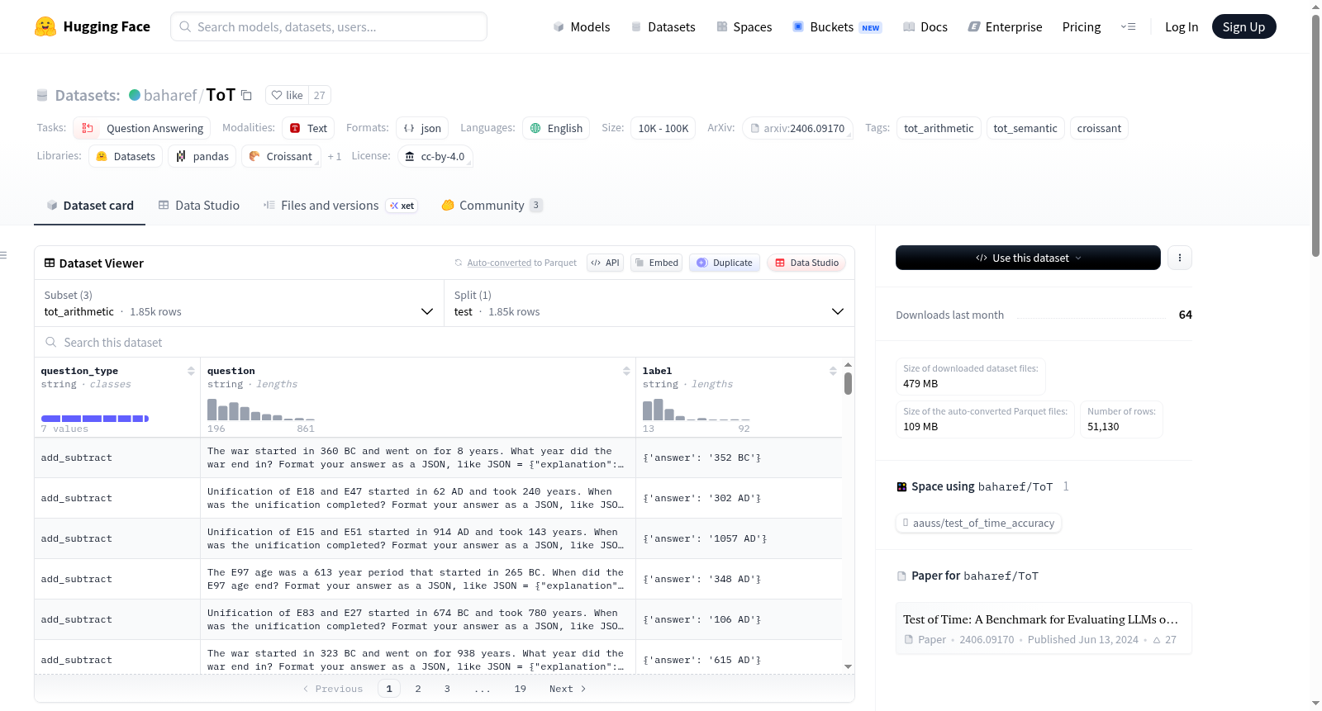
Task: Click the Log In link
Action: [1182, 26]
